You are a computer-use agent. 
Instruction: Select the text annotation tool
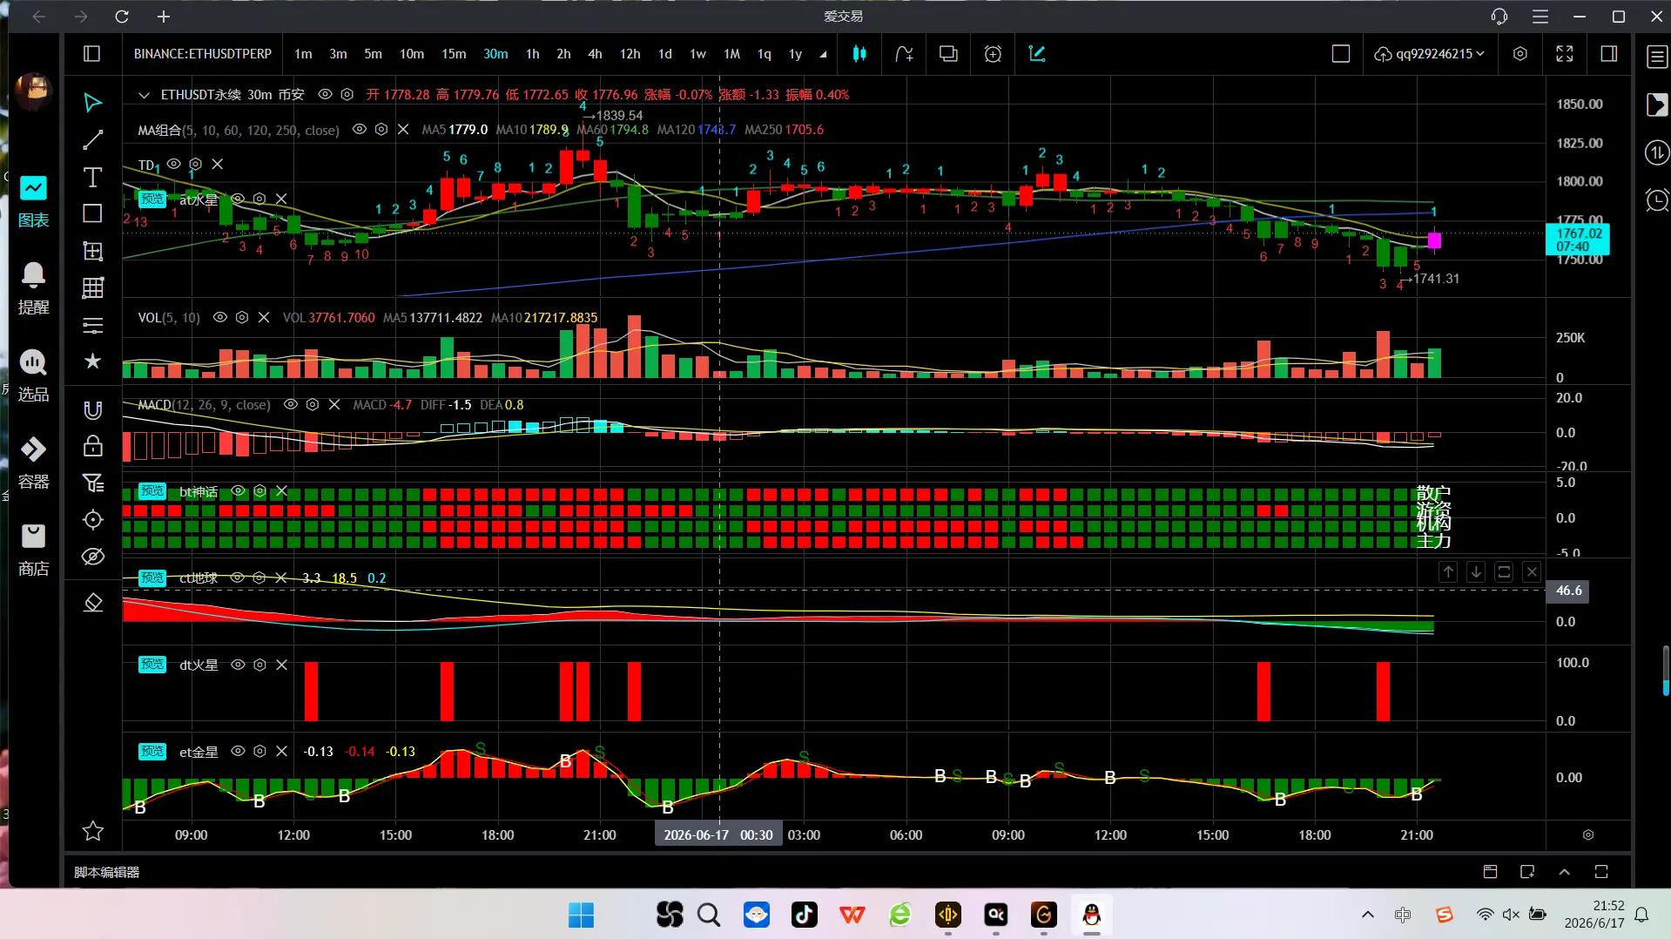92,177
